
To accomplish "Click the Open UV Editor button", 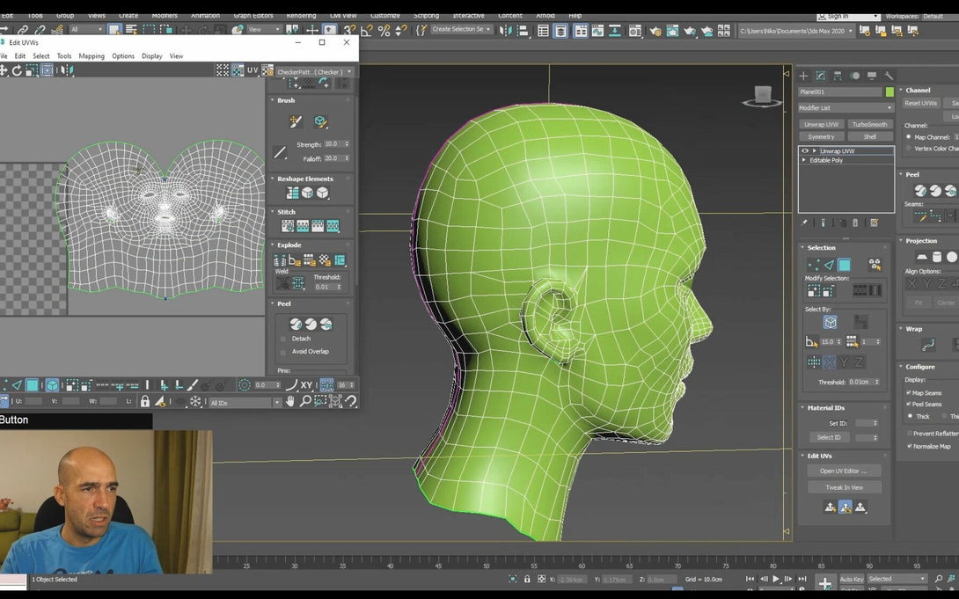I will pyautogui.click(x=844, y=471).
